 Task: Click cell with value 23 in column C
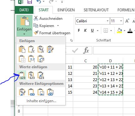click(x=86, y=86)
